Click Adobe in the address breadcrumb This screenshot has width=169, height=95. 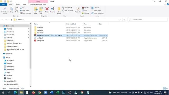(20, 20)
